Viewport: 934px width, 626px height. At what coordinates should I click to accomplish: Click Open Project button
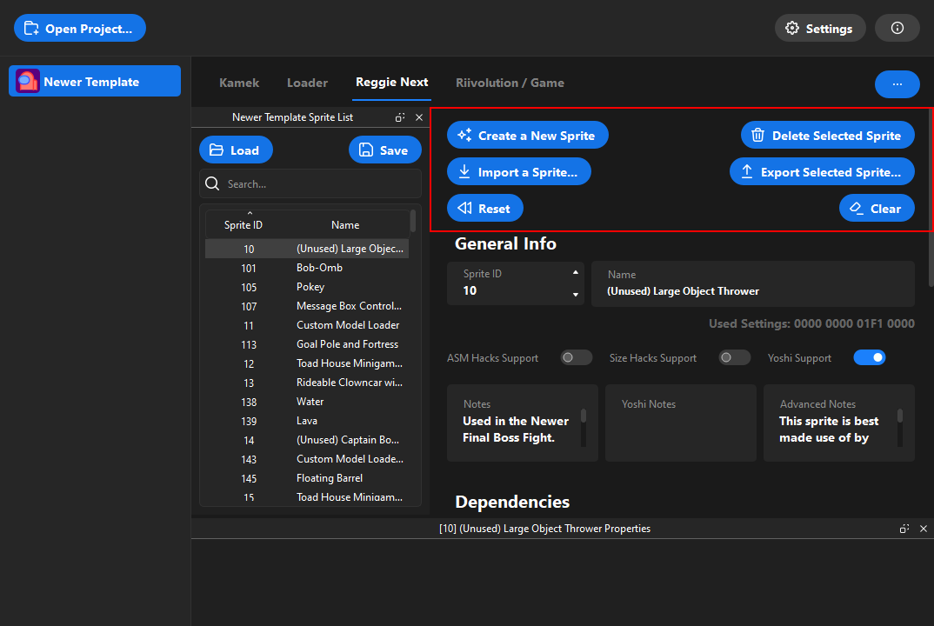tap(80, 28)
